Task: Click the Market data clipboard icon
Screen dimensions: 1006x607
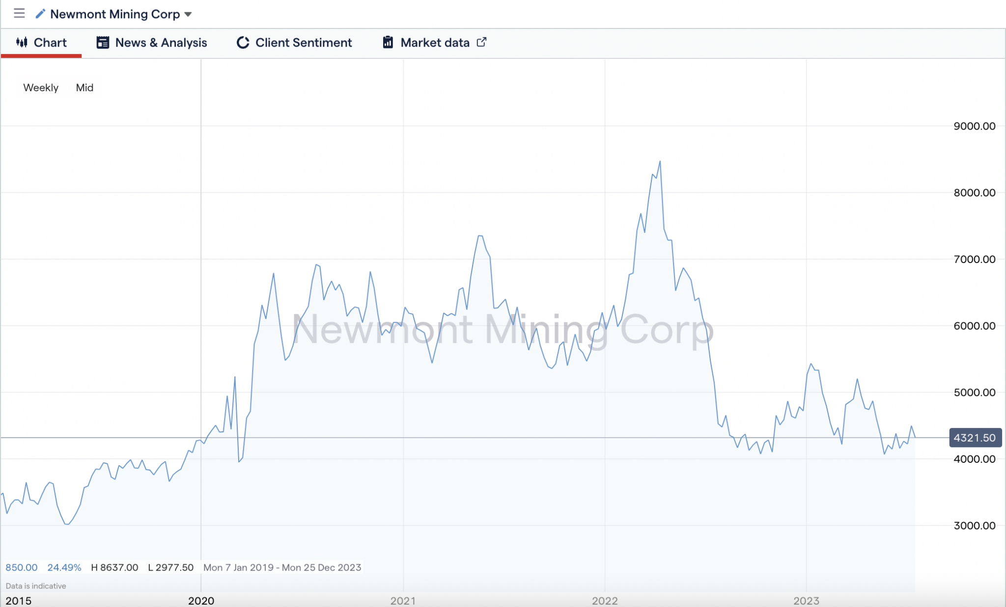Action: click(389, 43)
